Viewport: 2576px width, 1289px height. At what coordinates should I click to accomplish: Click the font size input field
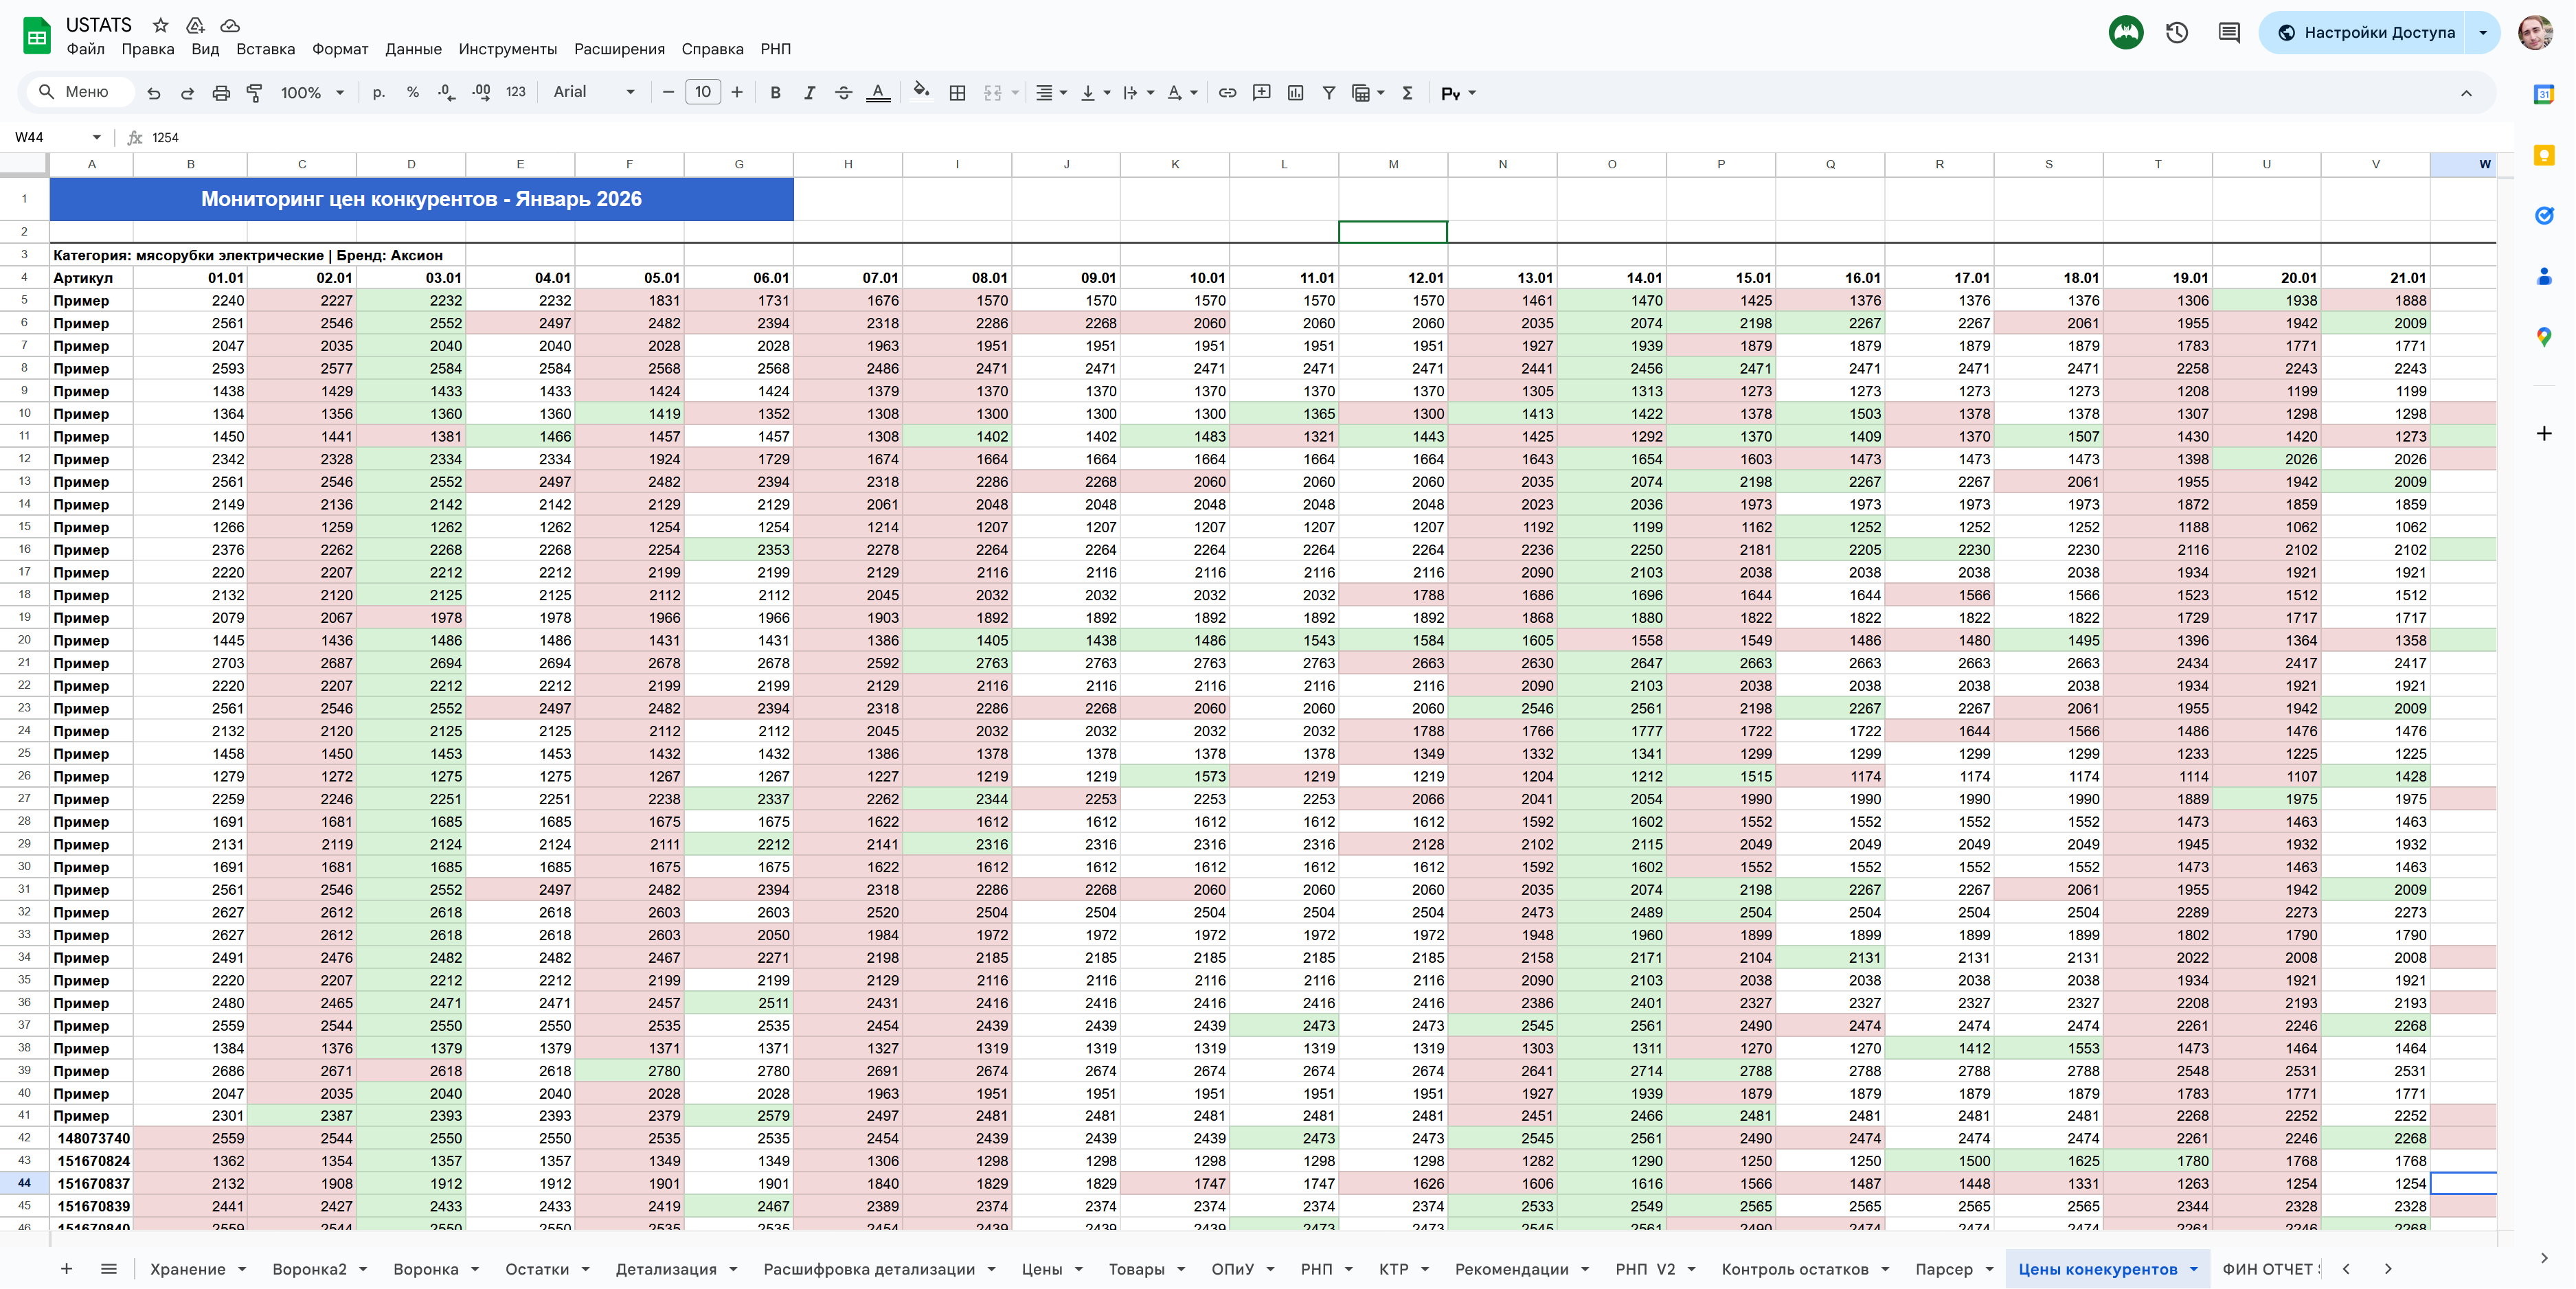click(x=703, y=92)
